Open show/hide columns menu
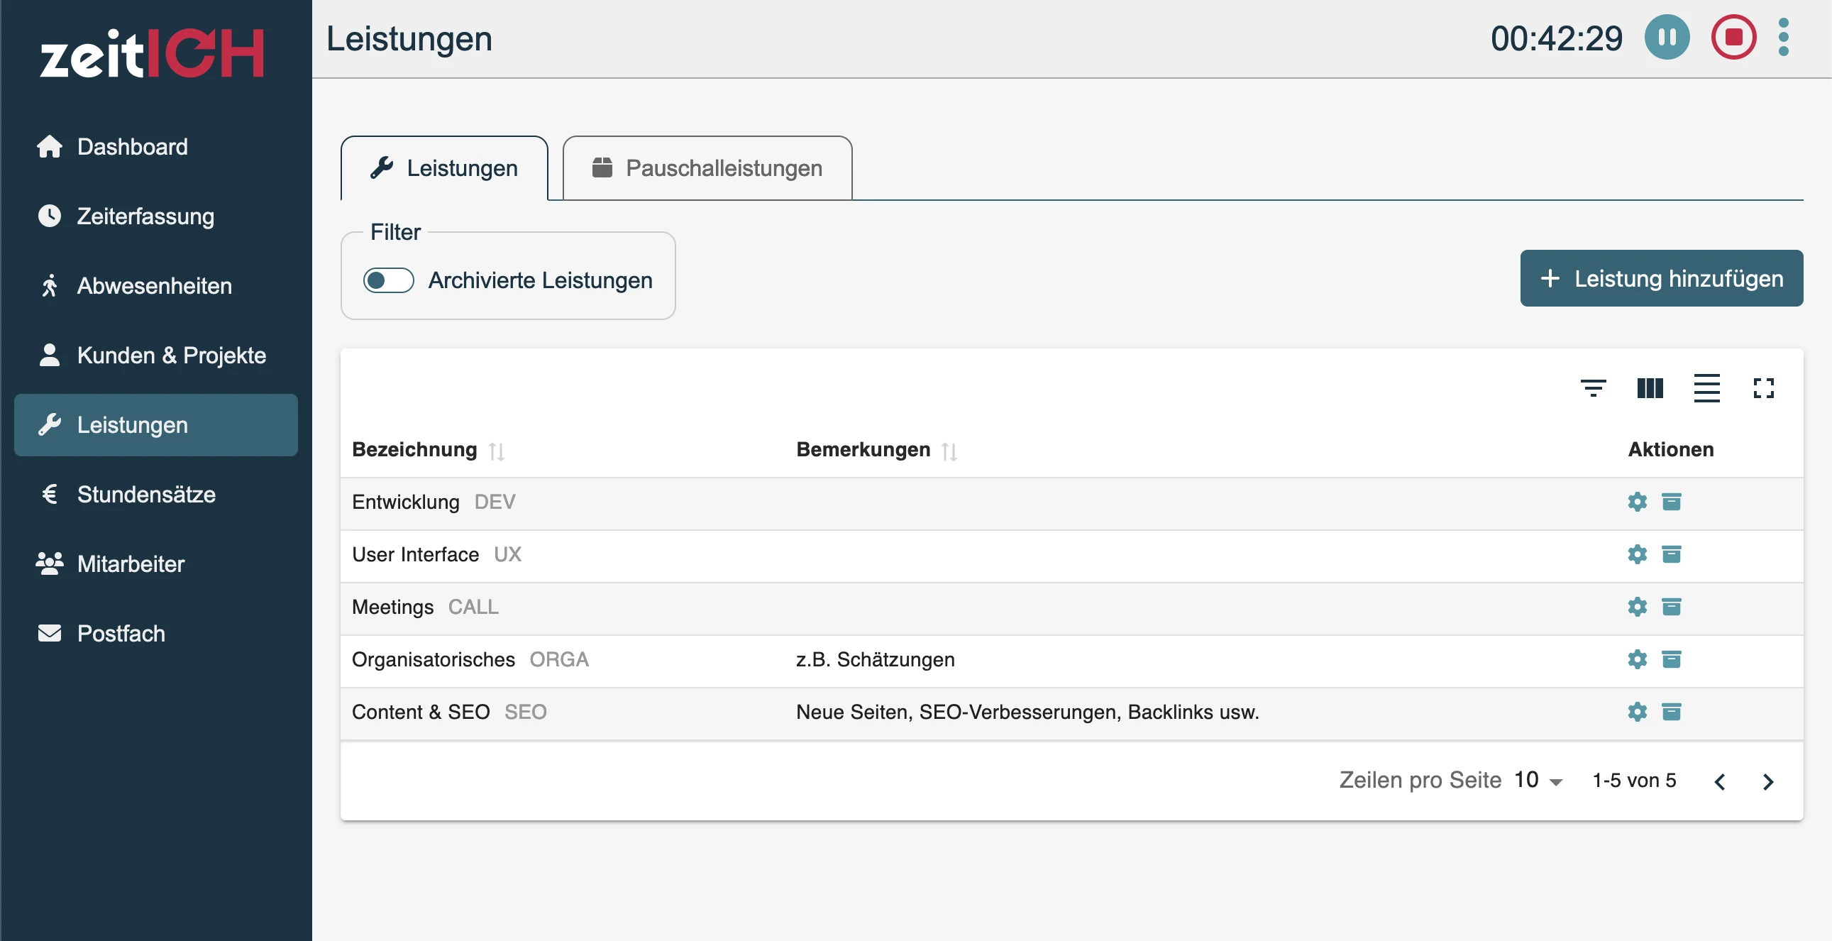Viewport: 1832px width, 941px height. 1650,388
